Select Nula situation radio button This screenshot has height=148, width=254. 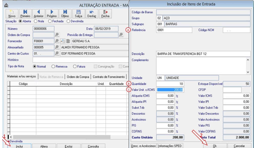tap(36, 21)
